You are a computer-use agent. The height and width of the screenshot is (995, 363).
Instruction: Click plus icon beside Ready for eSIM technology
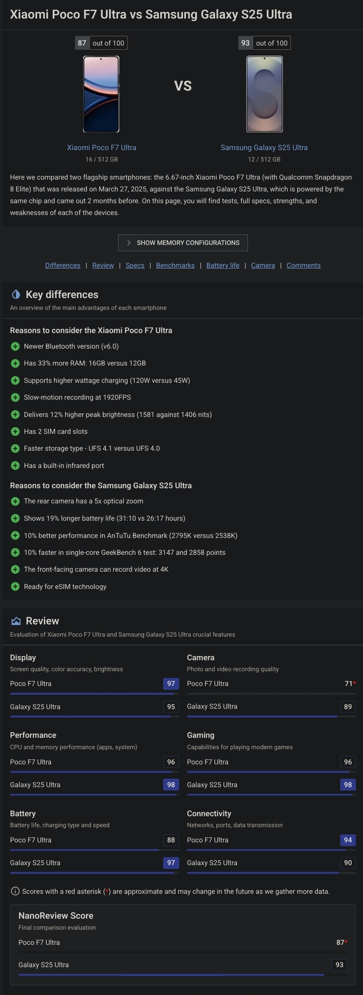tap(15, 586)
